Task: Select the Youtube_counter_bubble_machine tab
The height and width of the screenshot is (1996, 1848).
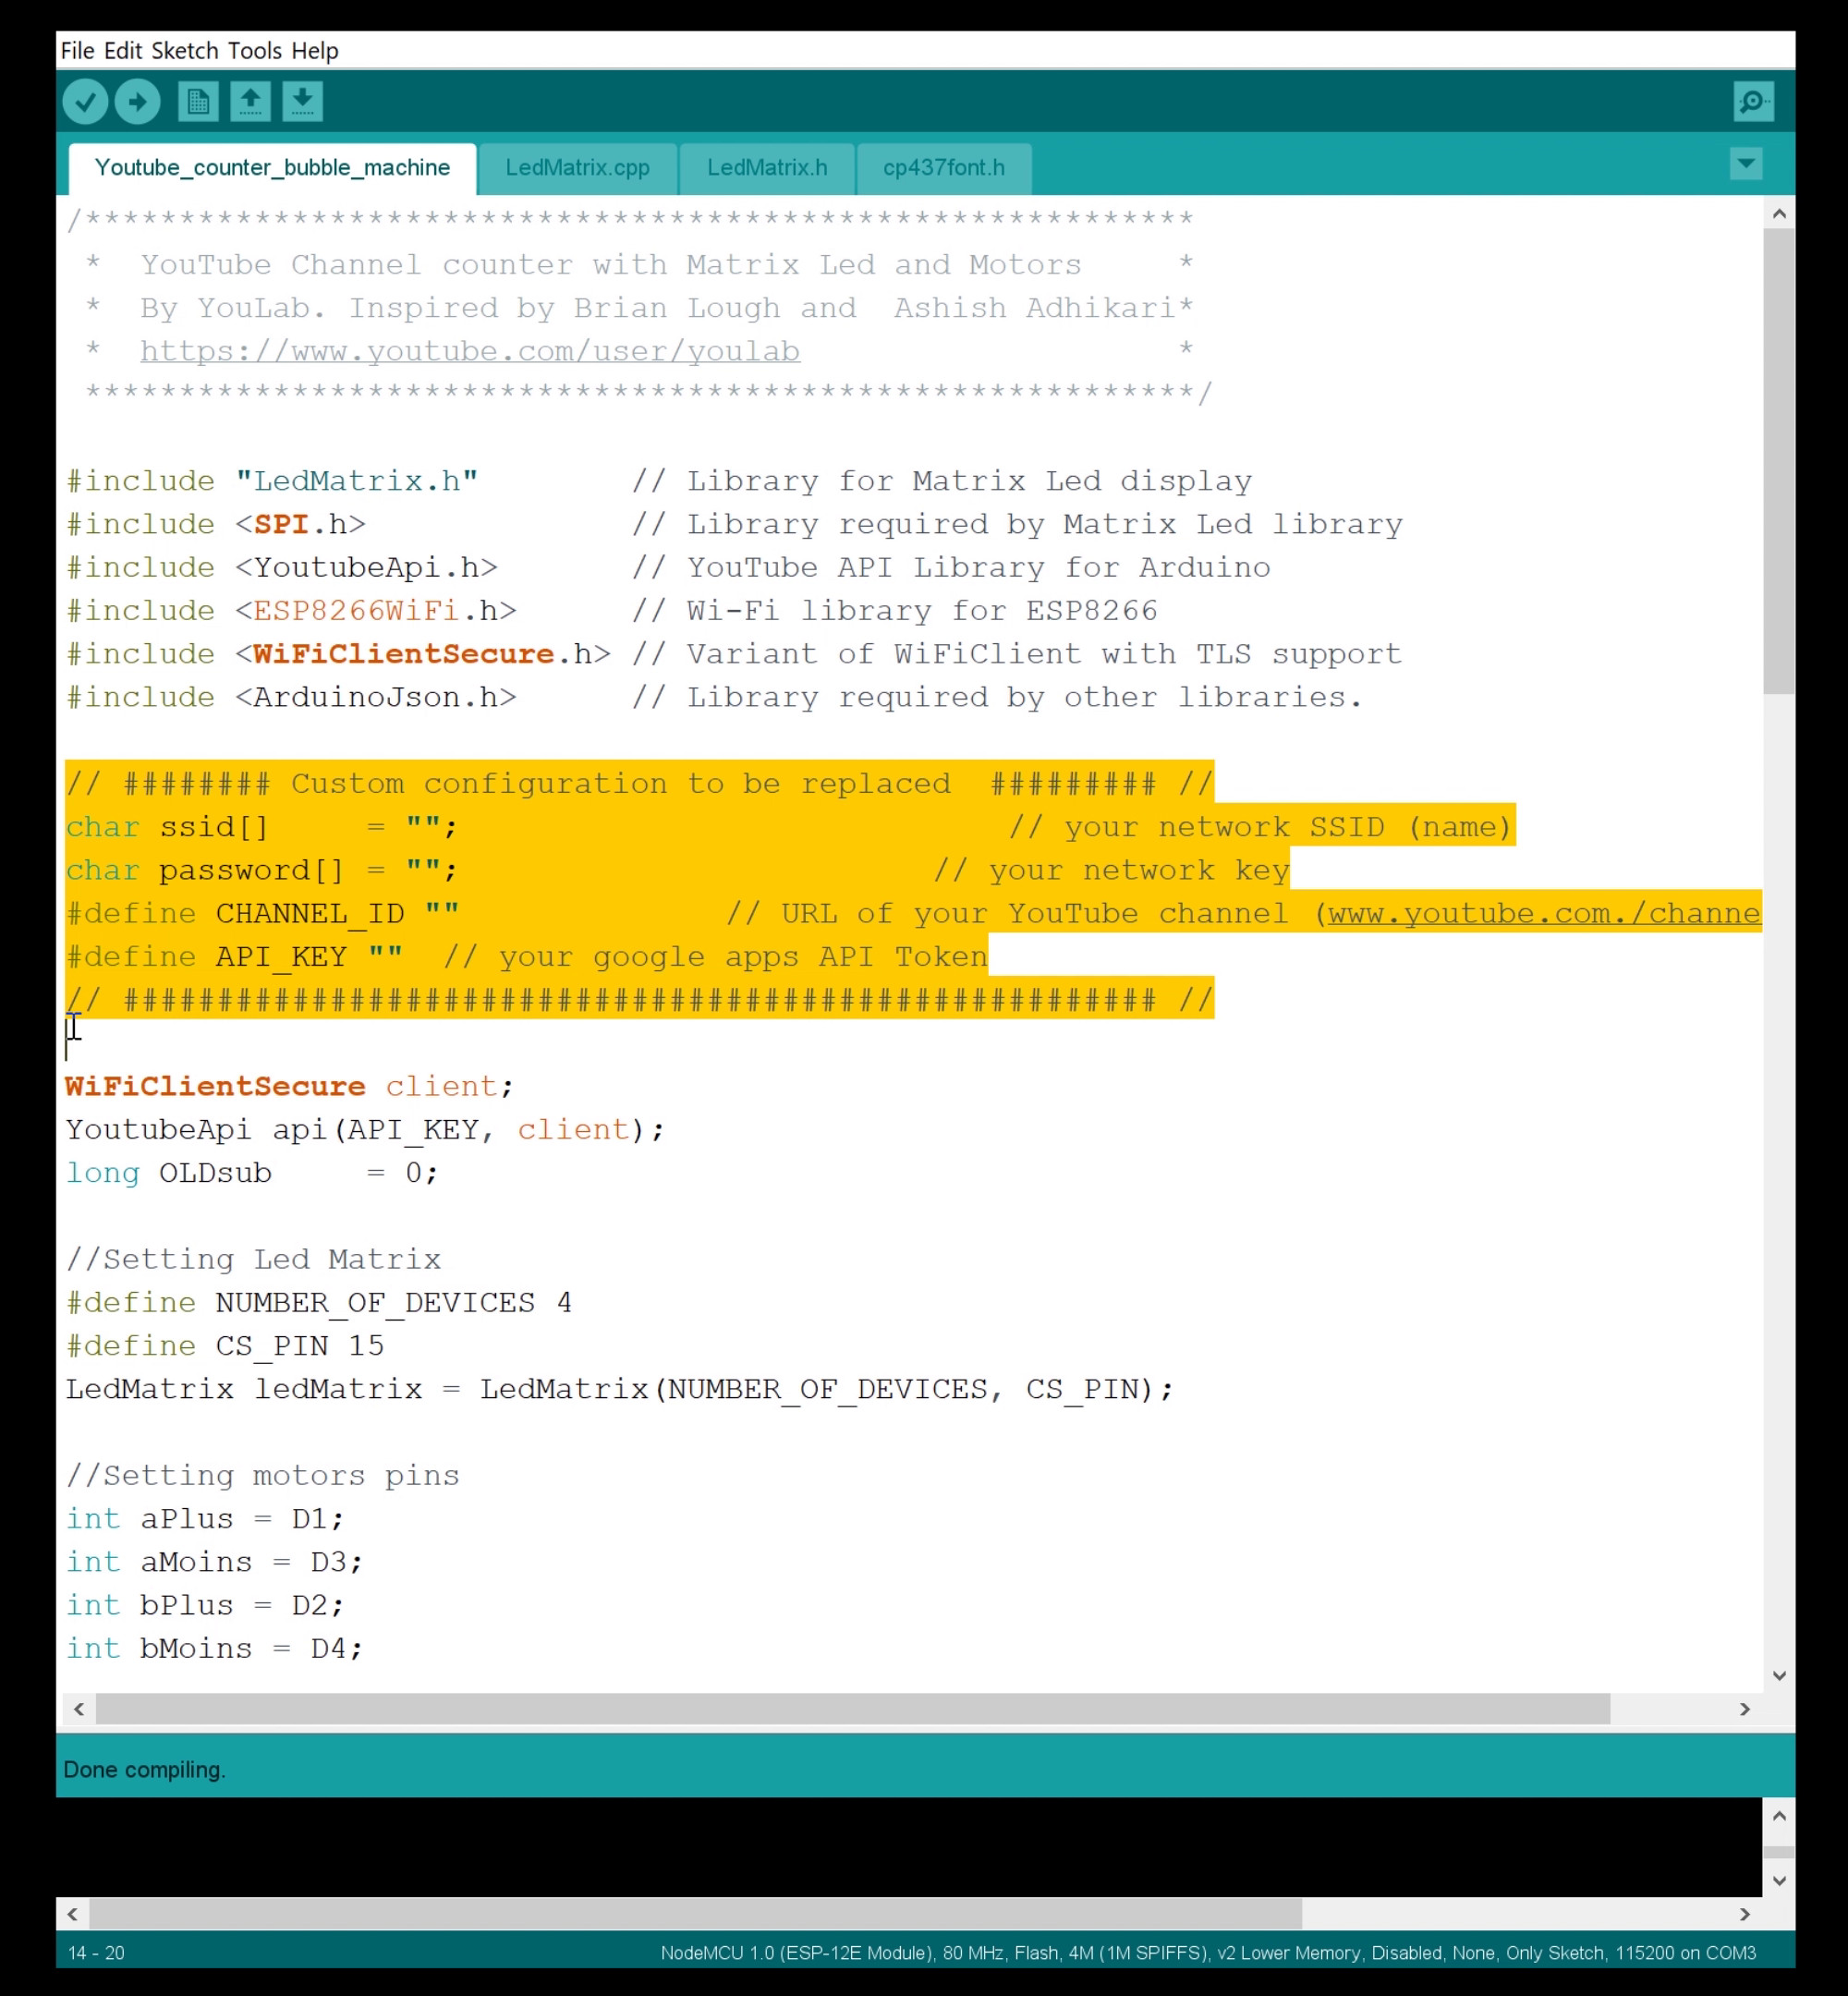Action: pyautogui.click(x=273, y=167)
